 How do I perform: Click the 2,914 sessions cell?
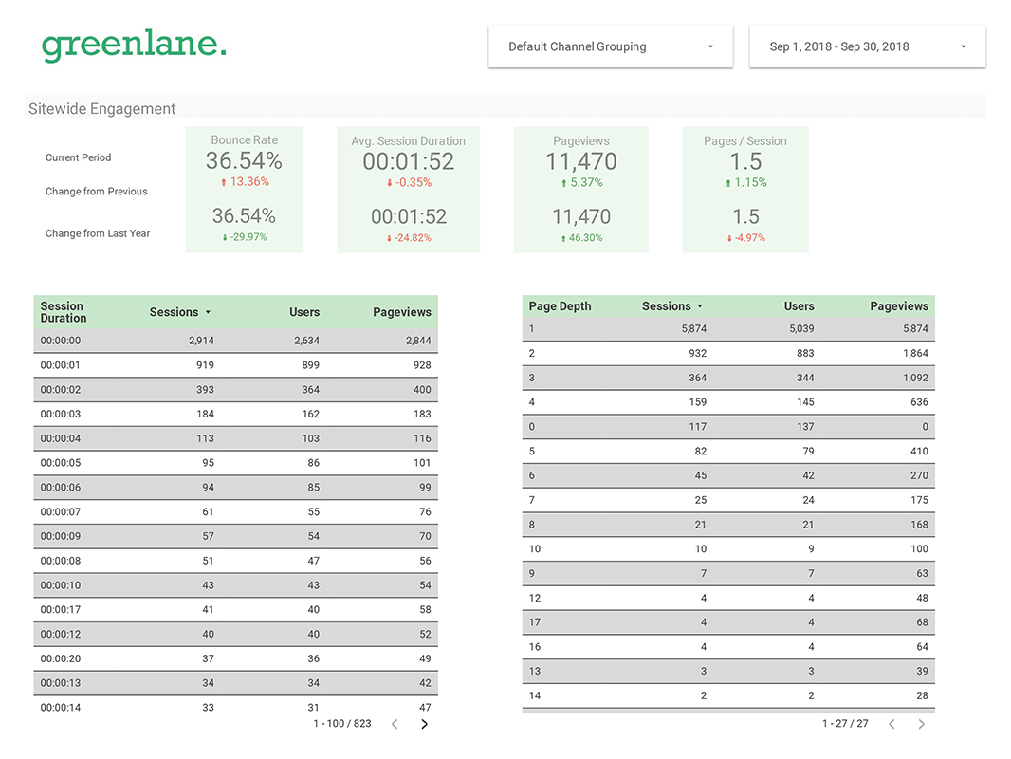(201, 341)
